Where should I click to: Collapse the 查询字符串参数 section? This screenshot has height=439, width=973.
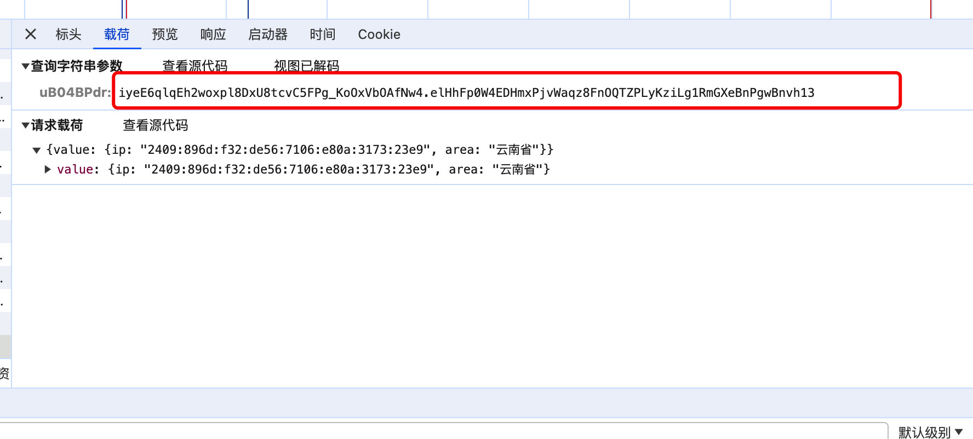pos(25,66)
